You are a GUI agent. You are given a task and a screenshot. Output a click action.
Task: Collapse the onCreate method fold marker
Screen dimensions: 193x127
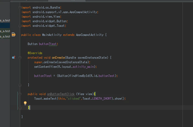pos(20,58)
